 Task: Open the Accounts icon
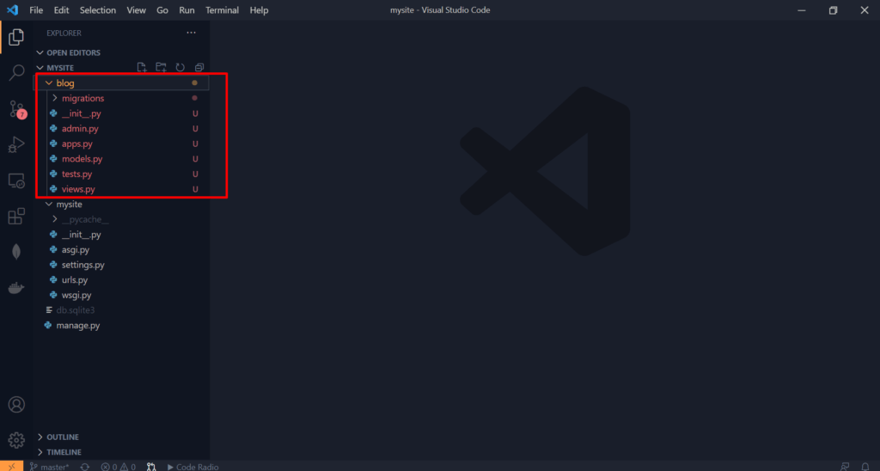pyautogui.click(x=16, y=404)
